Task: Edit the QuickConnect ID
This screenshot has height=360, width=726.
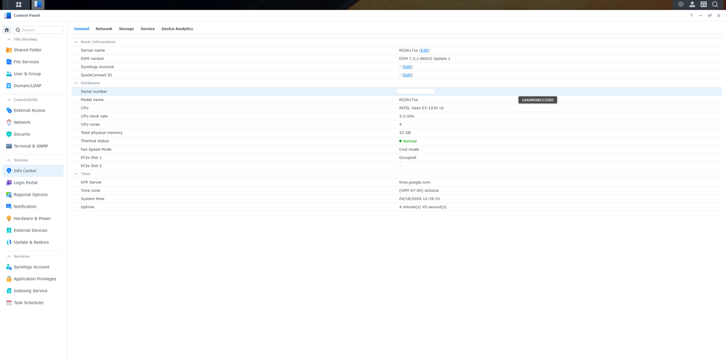Action: pyautogui.click(x=407, y=75)
